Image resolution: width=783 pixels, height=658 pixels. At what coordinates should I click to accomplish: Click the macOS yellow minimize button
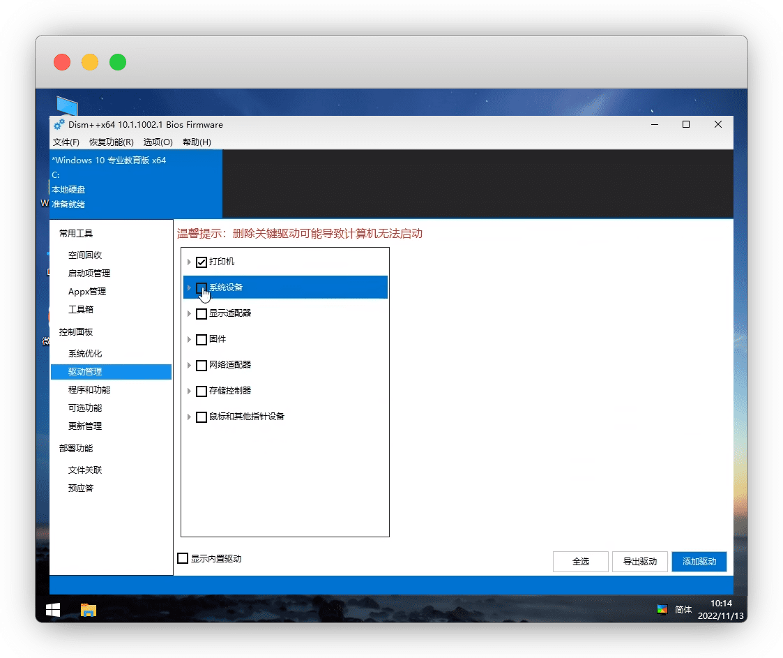(90, 62)
